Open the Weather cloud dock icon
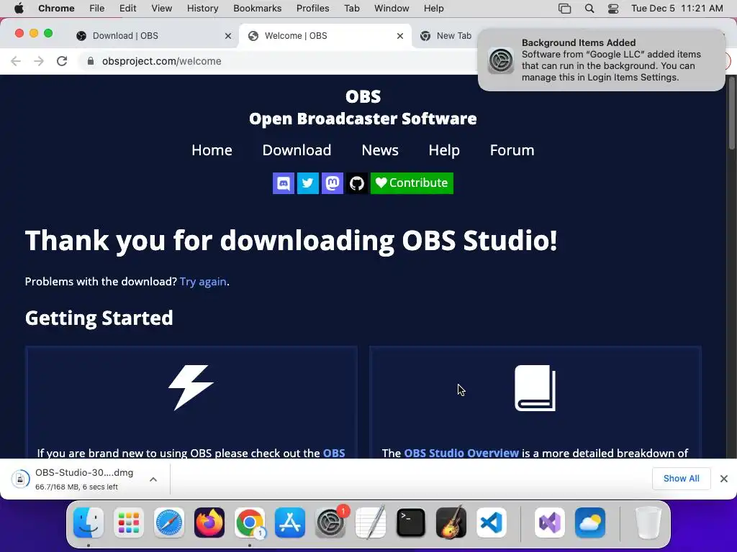Screen dimensions: 737x552 [590, 523]
